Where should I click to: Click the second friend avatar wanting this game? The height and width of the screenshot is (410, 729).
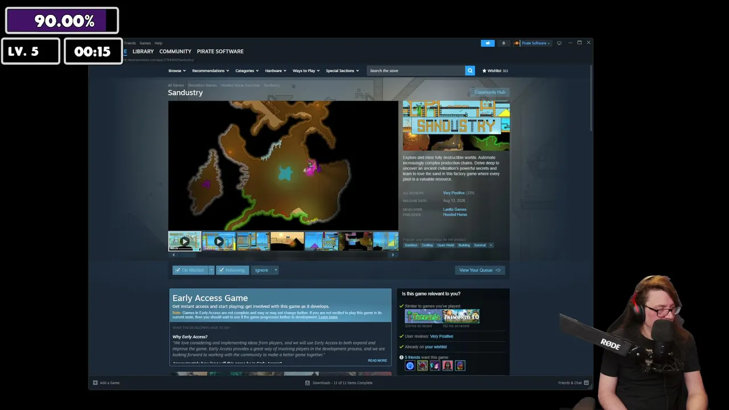pos(423,366)
